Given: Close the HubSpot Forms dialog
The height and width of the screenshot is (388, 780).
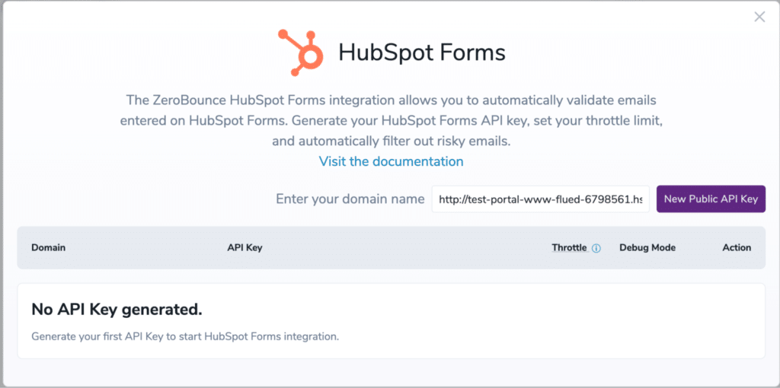Looking at the screenshot, I should coord(759,17).
